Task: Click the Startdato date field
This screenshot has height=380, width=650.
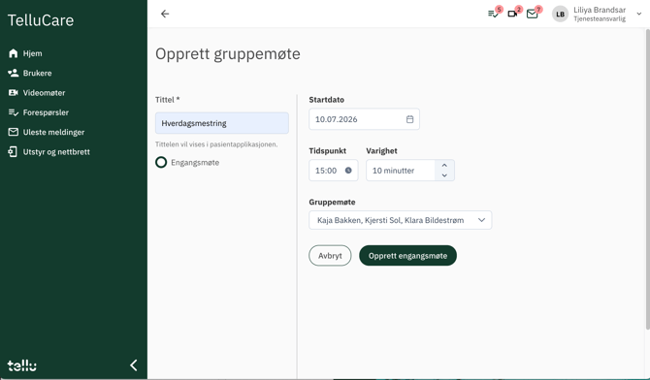Action: click(x=364, y=119)
